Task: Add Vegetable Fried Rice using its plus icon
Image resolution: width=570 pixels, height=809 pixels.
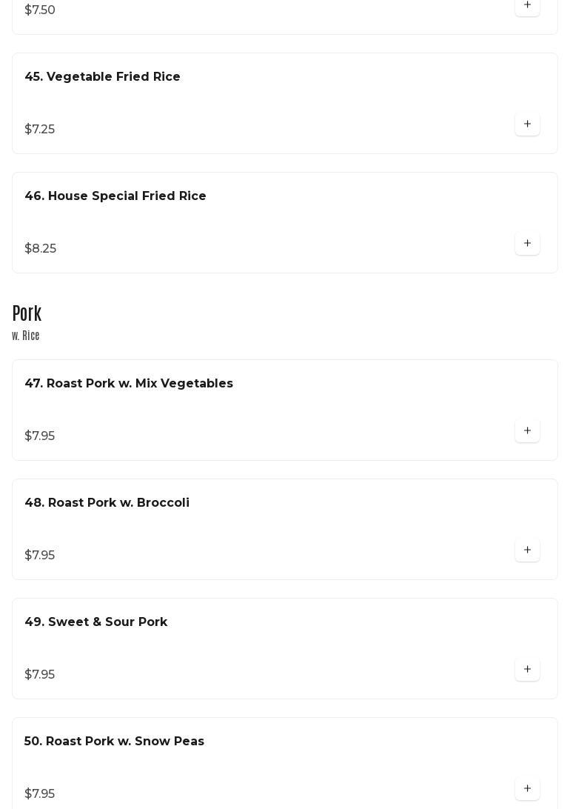Action: click(527, 124)
